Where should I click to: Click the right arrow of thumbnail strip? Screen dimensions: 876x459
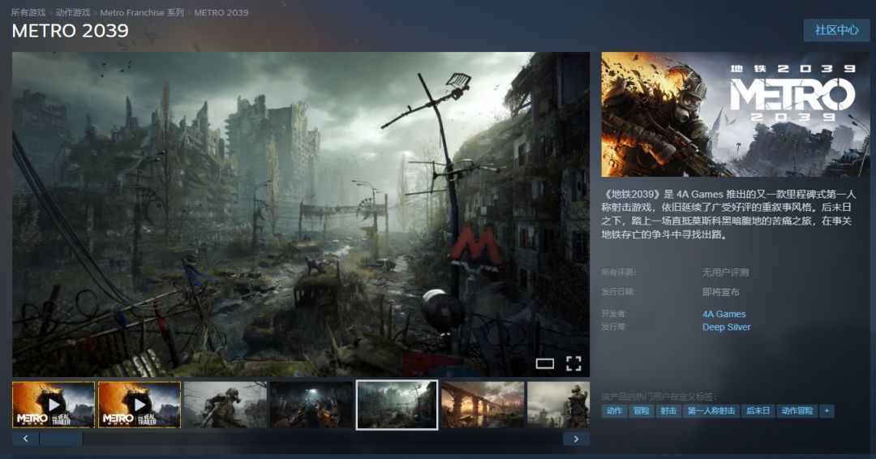[x=576, y=439]
